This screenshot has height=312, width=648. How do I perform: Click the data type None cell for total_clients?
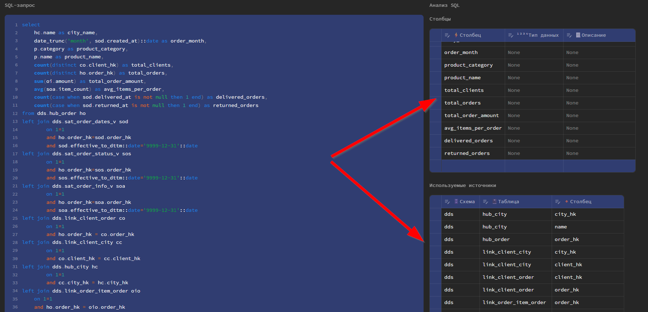pyautogui.click(x=534, y=90)
